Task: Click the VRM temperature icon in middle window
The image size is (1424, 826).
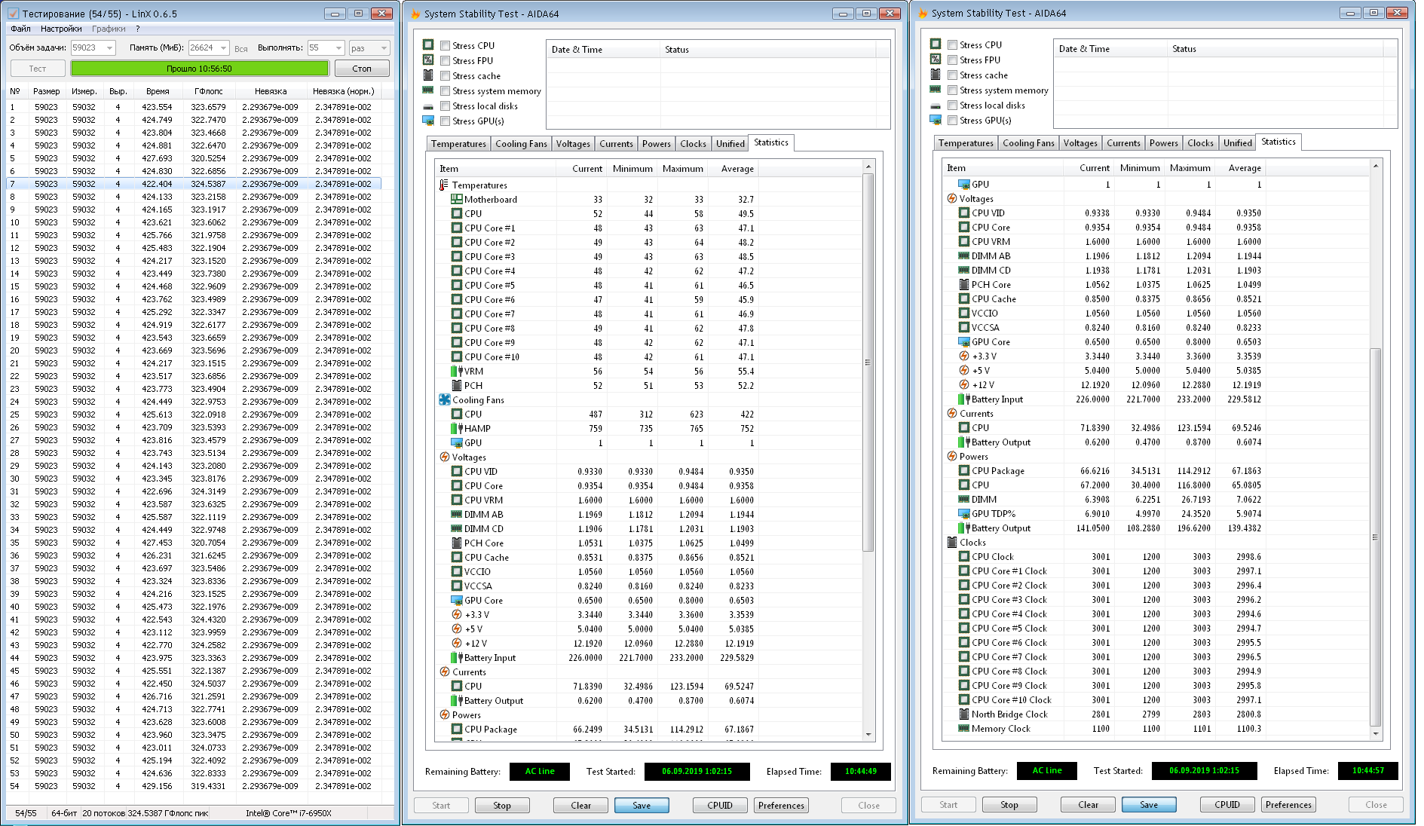Action: [456, 372]
